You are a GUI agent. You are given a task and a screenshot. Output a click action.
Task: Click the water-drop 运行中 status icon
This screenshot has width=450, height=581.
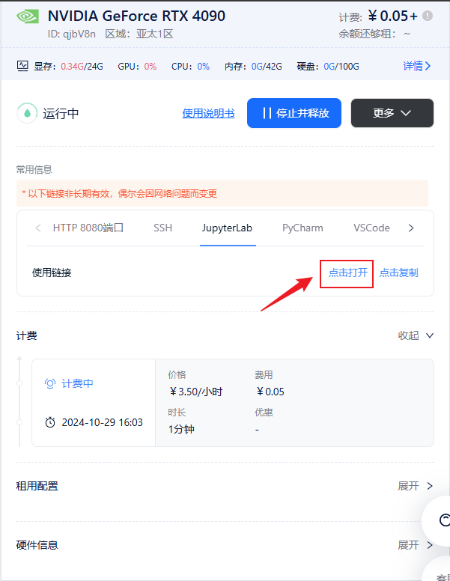(28, 113)
